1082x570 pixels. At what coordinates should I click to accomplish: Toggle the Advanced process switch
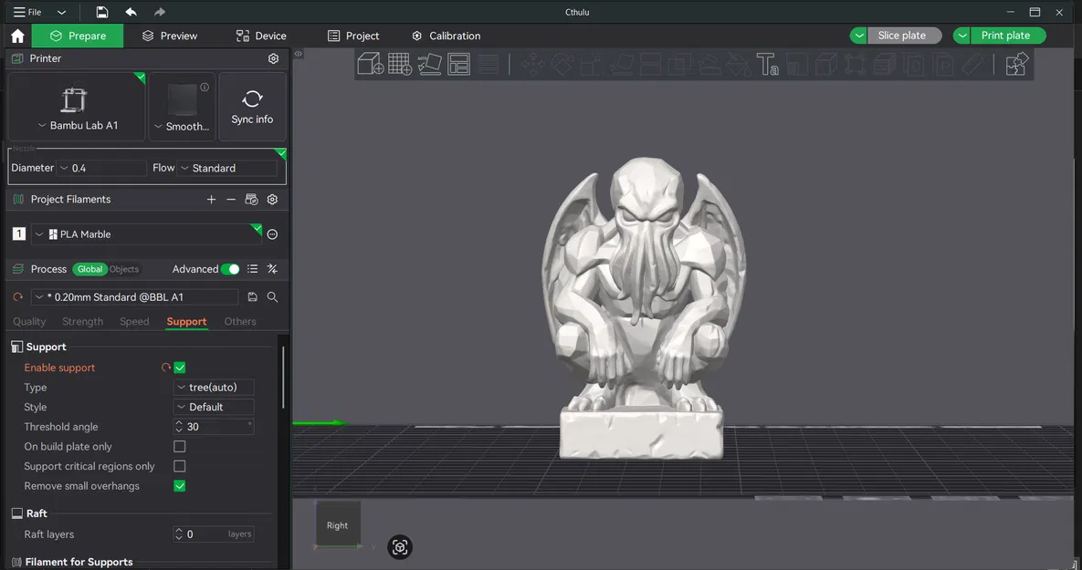click(229, 269)
